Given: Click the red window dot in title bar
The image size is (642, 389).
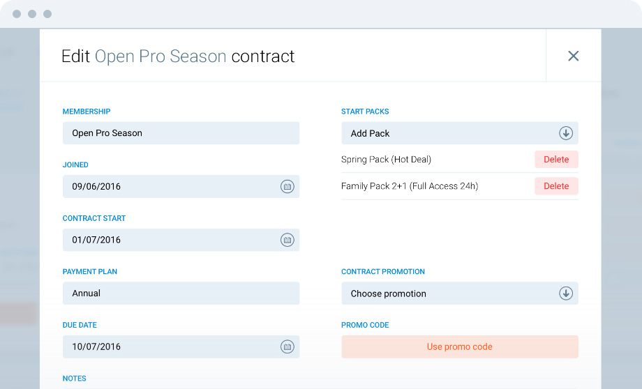Looking at the screenshot, I should pyautogui.click(x=17, y=14).
